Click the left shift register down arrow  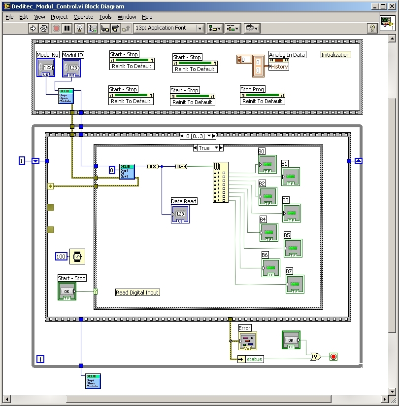pos(35,161)
